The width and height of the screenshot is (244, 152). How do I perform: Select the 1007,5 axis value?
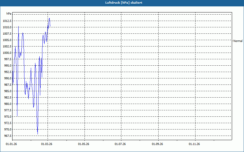pyautogui.click(x=7, y=34)
